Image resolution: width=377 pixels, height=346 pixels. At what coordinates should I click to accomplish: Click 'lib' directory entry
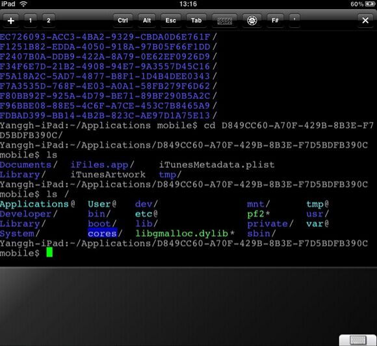[144, 224]
